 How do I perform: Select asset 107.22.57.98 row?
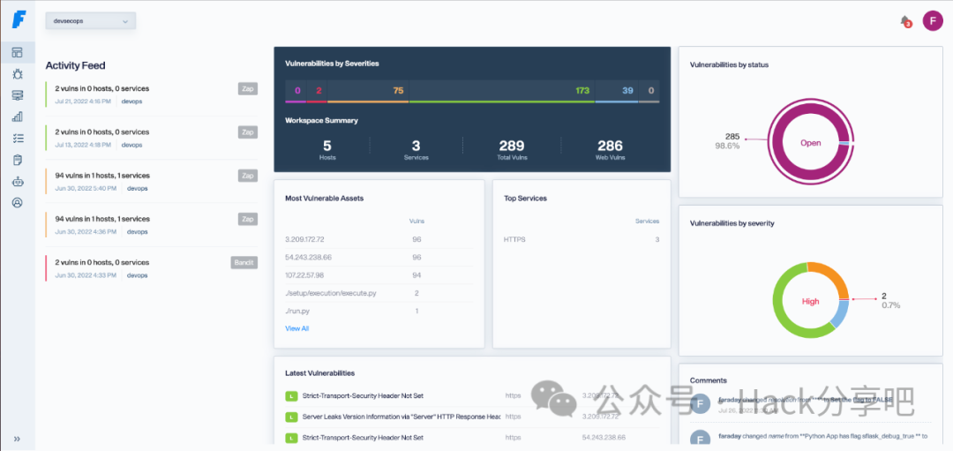pyautogui.click(x=379, y=274)
